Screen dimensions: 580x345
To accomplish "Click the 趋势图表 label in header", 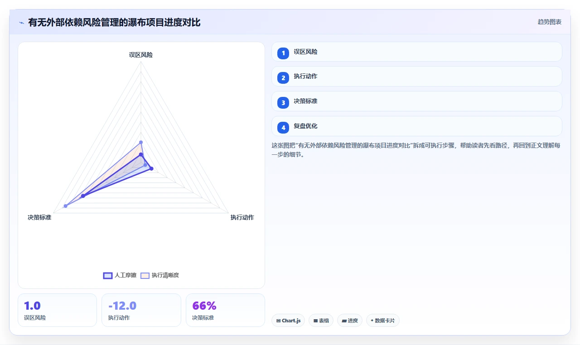I will click(550, 22).
